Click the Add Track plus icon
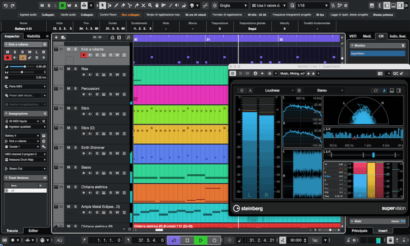This screenshot has height=246, width=410. click(56, 37)
